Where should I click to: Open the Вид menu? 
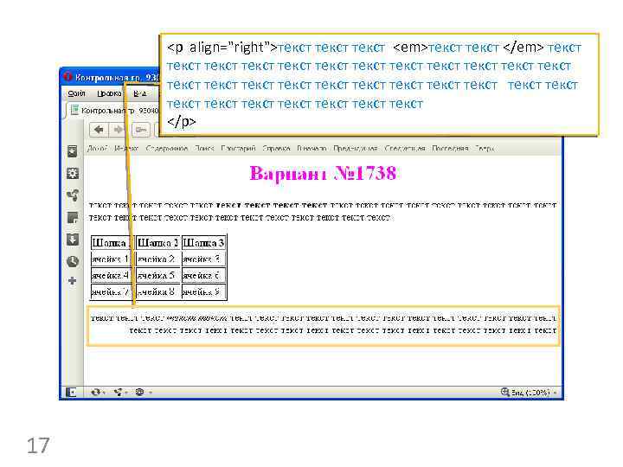[140, 93]
